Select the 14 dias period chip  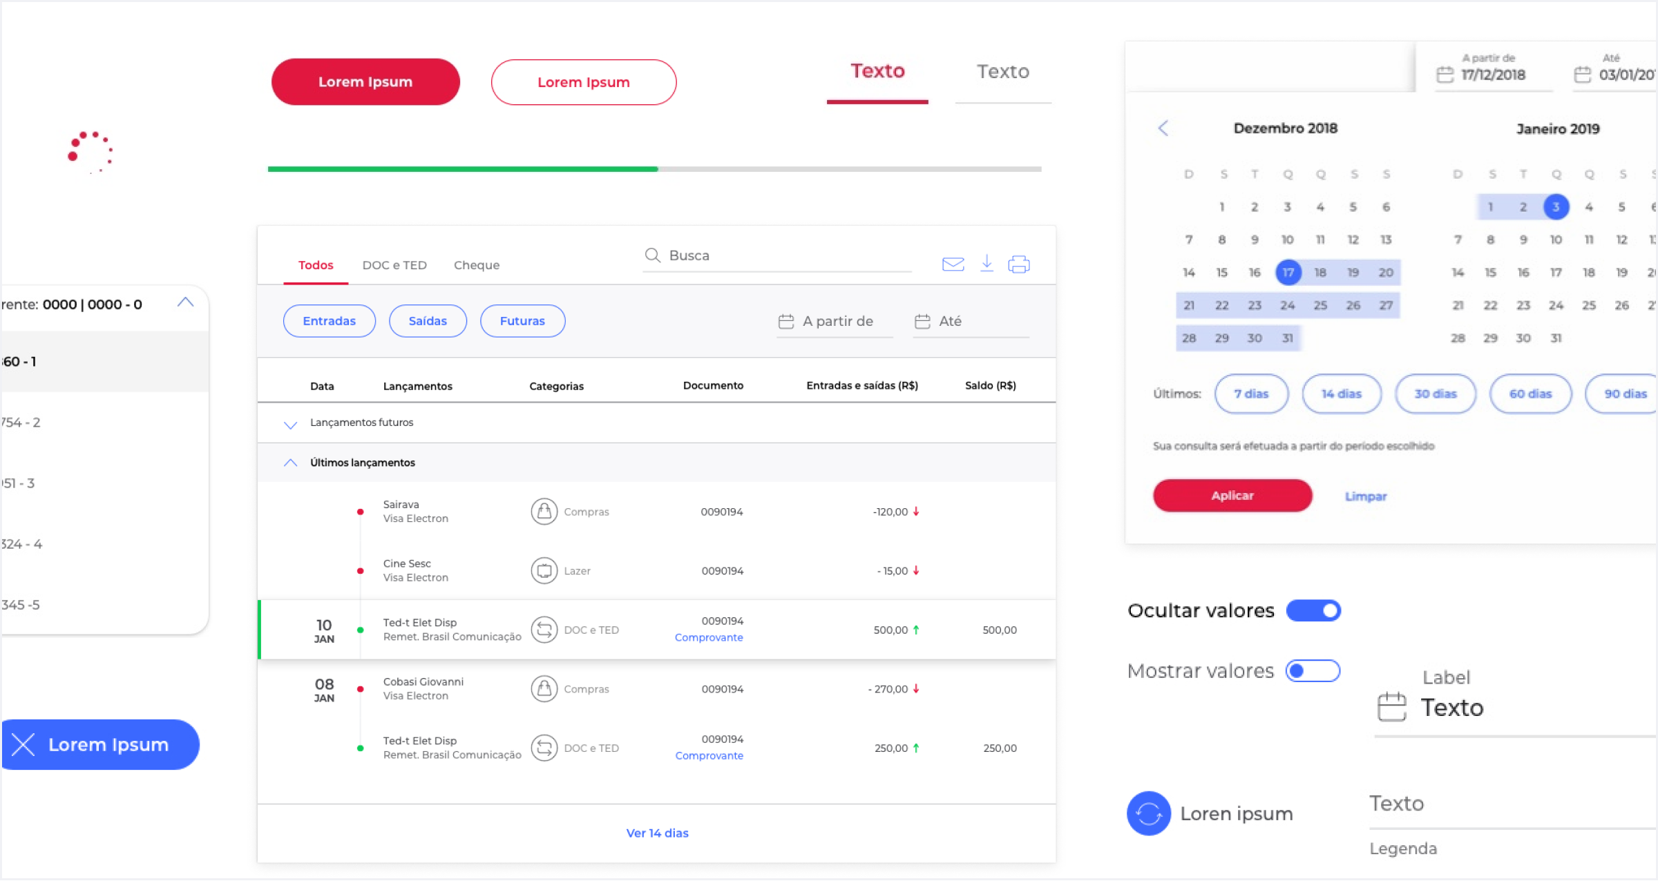1341,394
